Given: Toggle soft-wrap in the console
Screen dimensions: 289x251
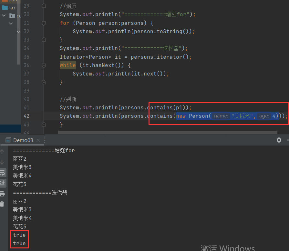Looking at the screenshot, I should pos(3,173).
